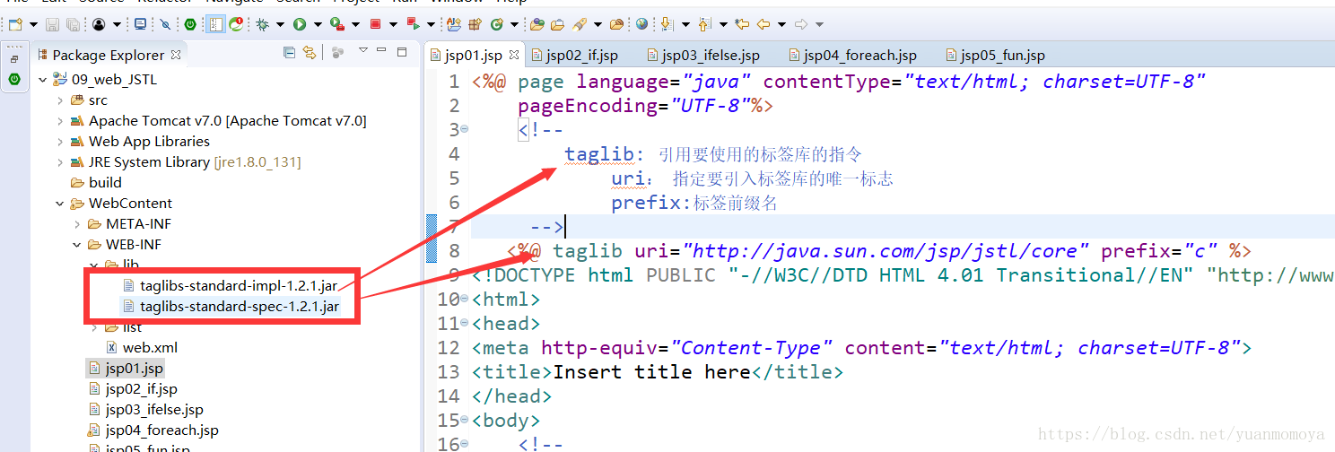Screen dimensions: 1335x452
Task: Open the Package Explorer view menu triangle
Action: coord(363,50)
